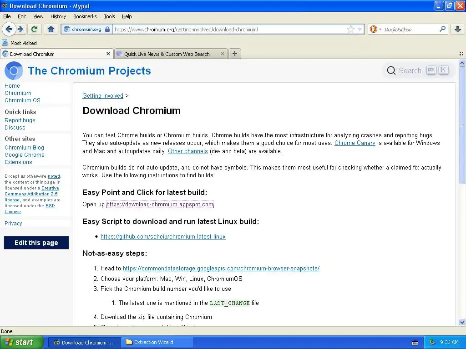Open the chromium-browser-snapshots storage link

coord(221,268)
